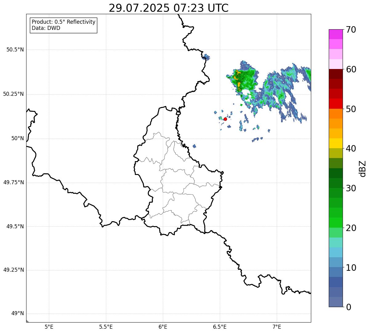Click the 49.75°N latitude label
The height and width of the screenshot is (333, 370).
14,182
